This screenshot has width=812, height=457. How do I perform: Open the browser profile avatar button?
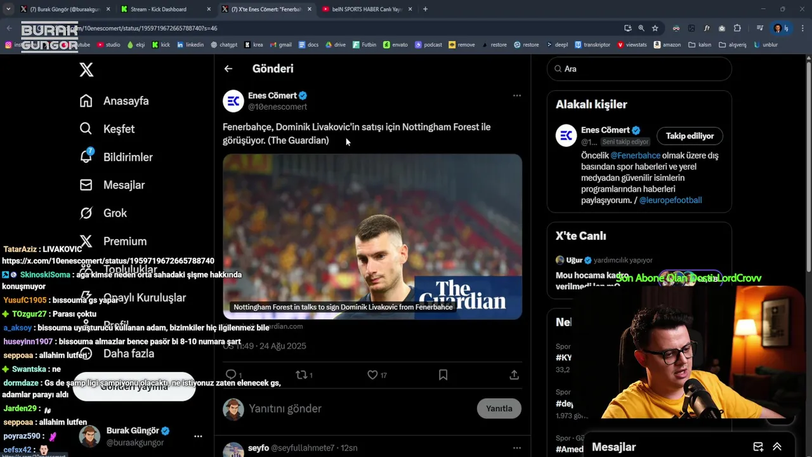click(x=778, y=28)
